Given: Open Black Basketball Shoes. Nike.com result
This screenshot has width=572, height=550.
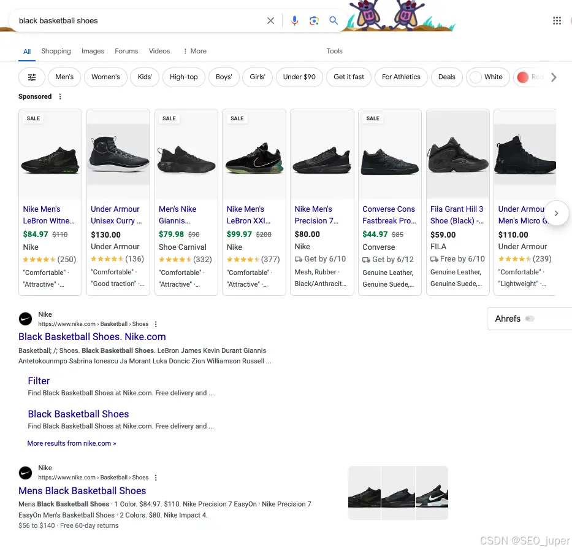Looking at the screenshot, I should (93, 337).
